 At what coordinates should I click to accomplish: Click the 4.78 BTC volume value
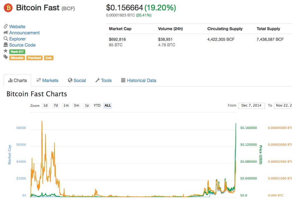click(167, 45)
